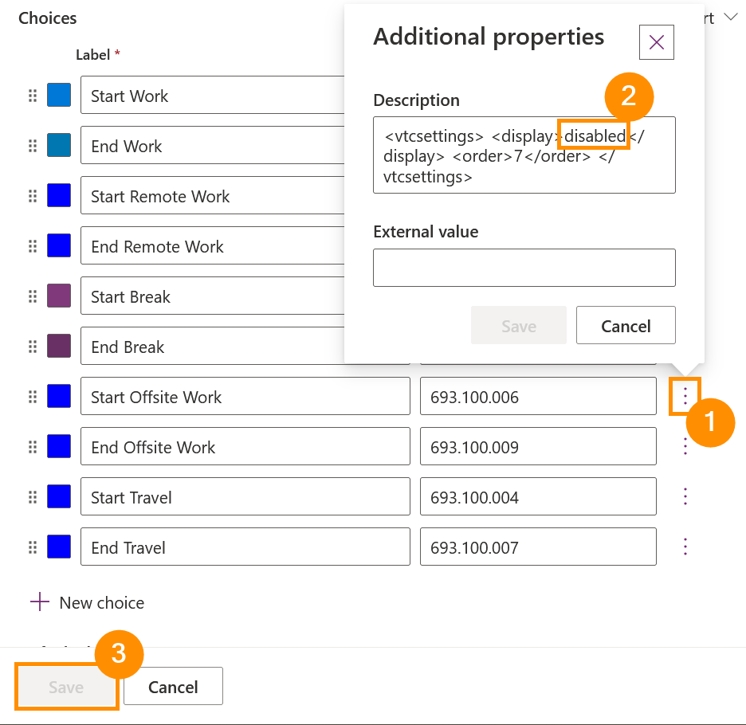Viewport: 746px width, 725px height.
Task: Close the Additional properties popup
Action: point(657,42)
